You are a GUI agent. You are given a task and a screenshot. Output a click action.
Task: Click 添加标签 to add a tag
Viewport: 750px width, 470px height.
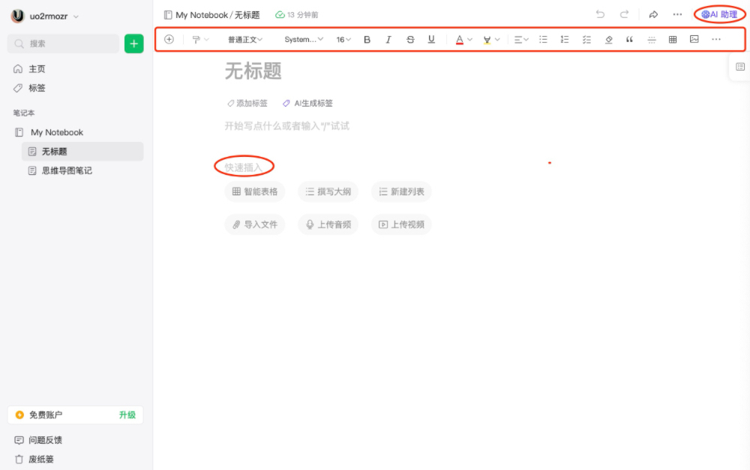[x=247, y=103]
